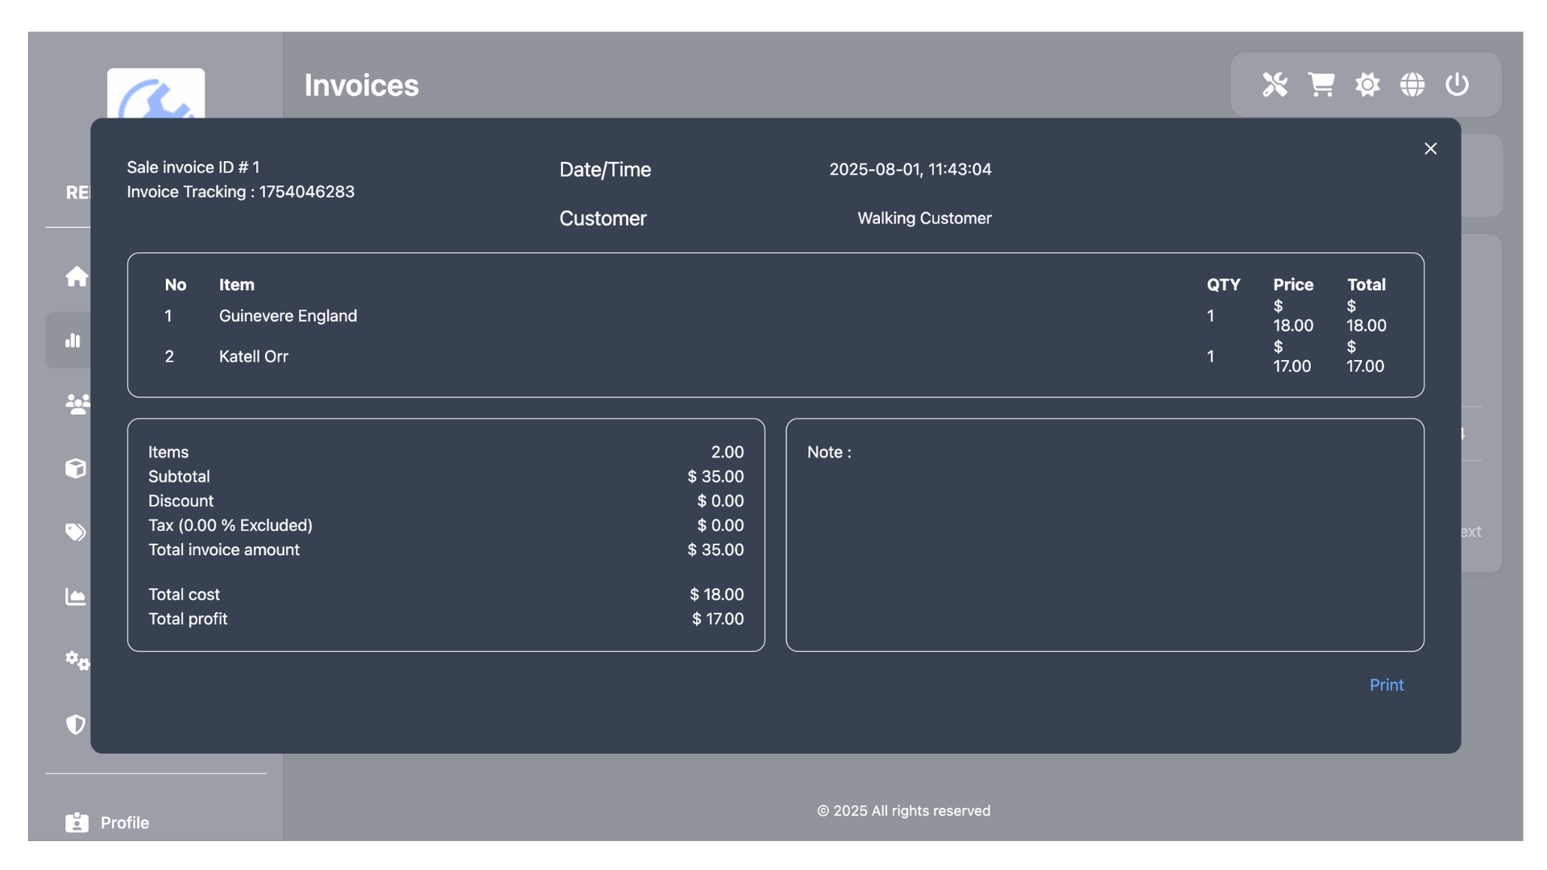
Task: Click the area chart reports icon
Action: (x=76, y=596)
